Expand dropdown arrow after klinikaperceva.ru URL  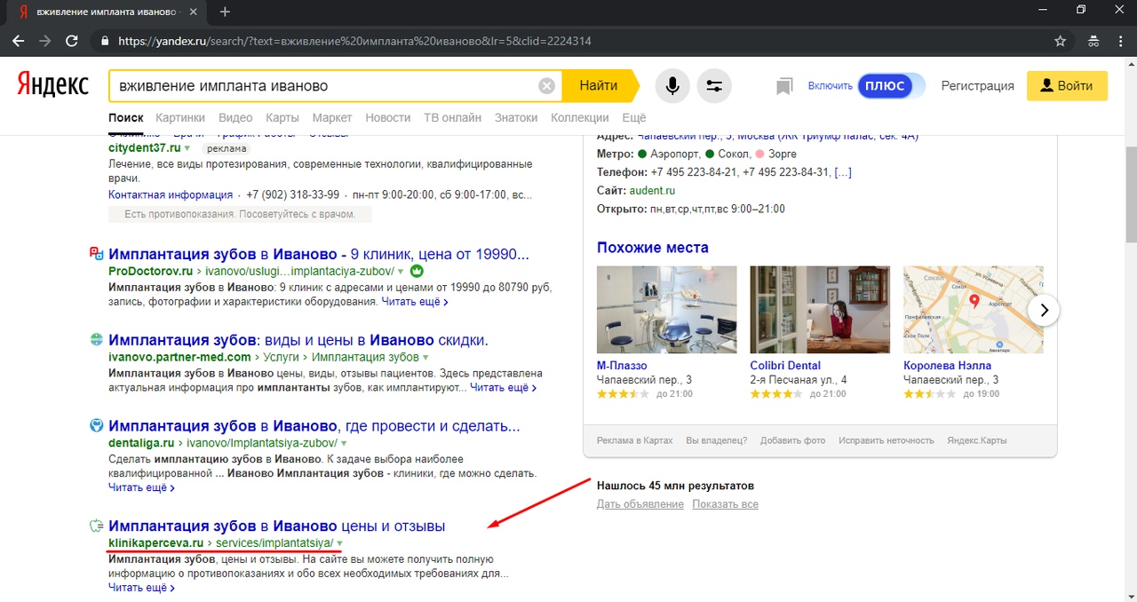(x=339, y=543)
